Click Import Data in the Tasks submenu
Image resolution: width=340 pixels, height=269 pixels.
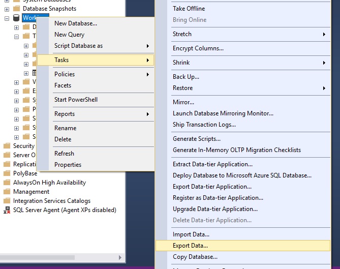191,234
